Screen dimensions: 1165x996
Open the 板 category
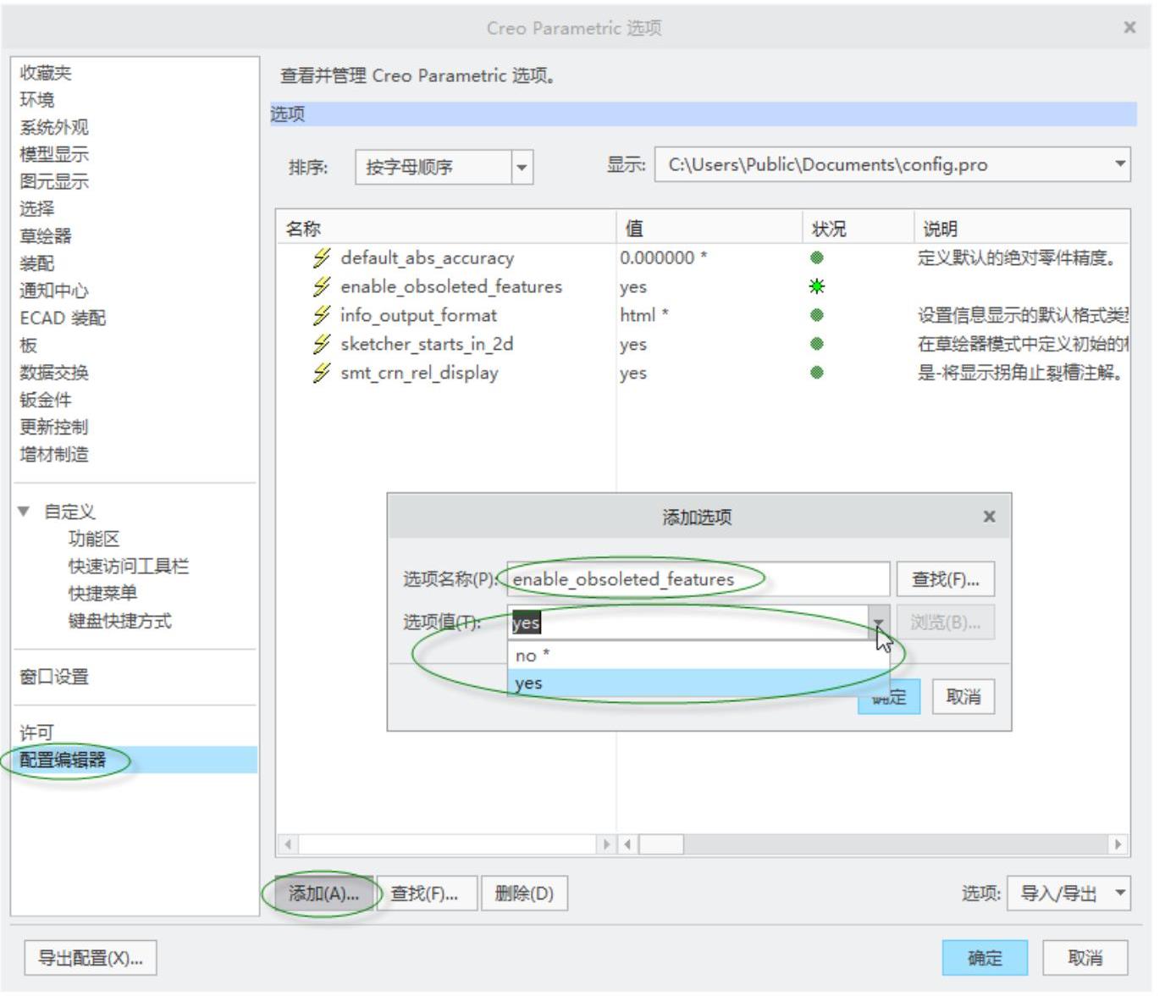click(x=29, y=345)
